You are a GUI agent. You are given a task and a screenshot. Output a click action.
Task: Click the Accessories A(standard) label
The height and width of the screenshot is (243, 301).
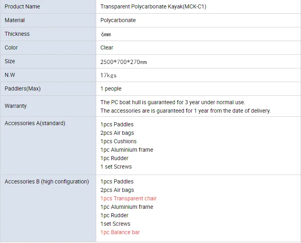(x=35, y=123)
